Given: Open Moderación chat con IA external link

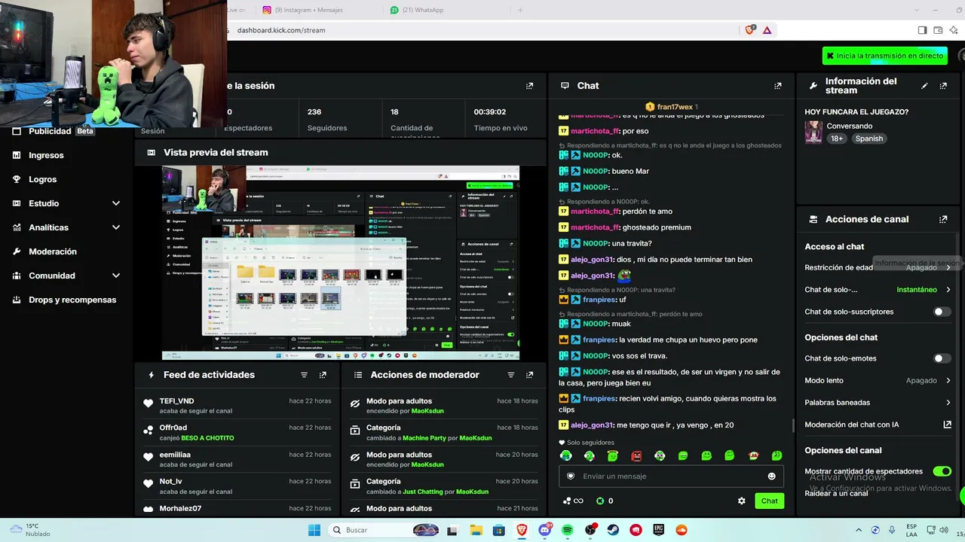Looking at the screenshot, I should [x=948, y=425].
